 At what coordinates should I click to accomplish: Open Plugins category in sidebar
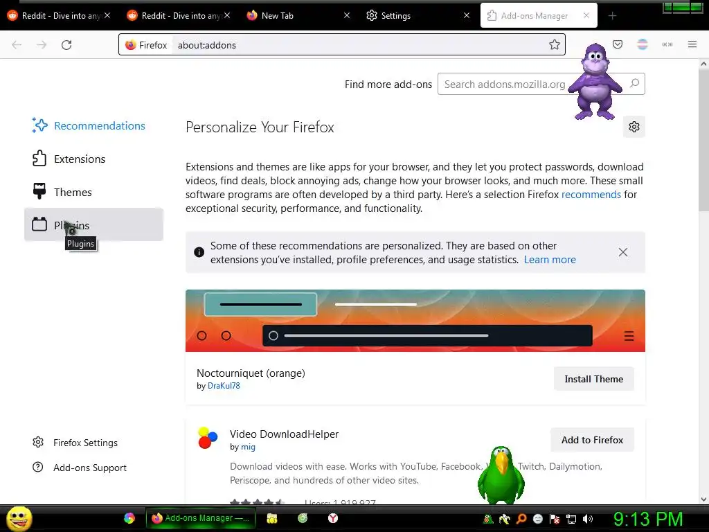(93, 225)
